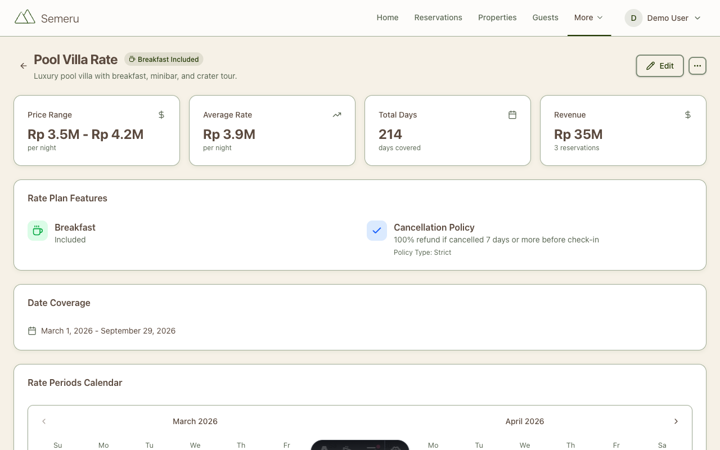The height and width of the screenshot is (450, 720).
Task: Click the luxury pool villa description text
Action: click(x=135, y=76)
